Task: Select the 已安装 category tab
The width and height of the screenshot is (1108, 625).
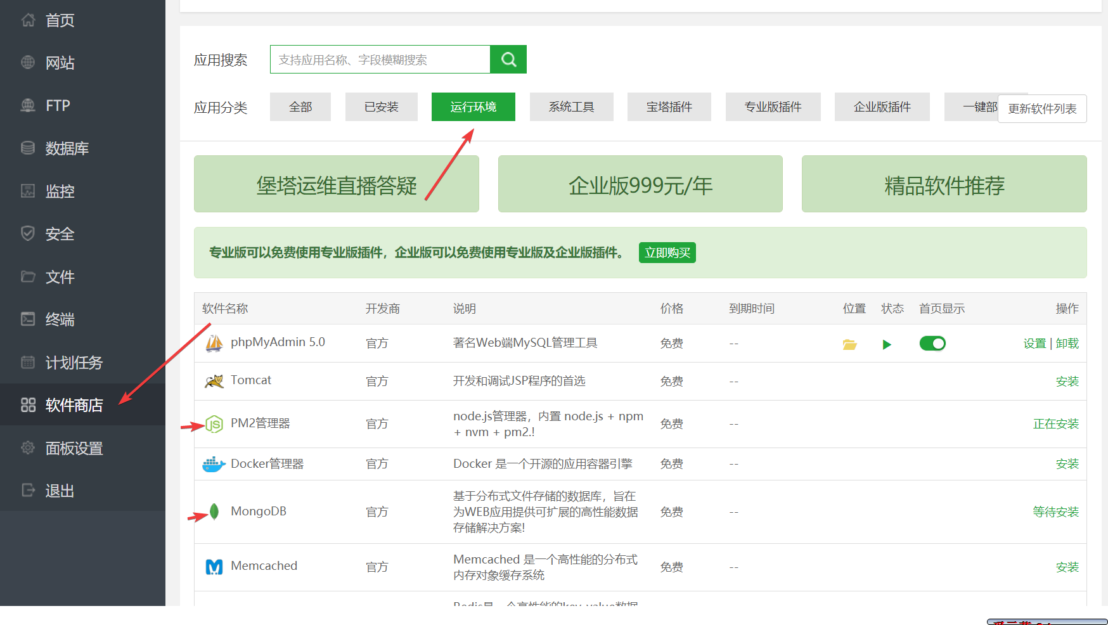Action: pyautogui.click(x=382, y=106)
